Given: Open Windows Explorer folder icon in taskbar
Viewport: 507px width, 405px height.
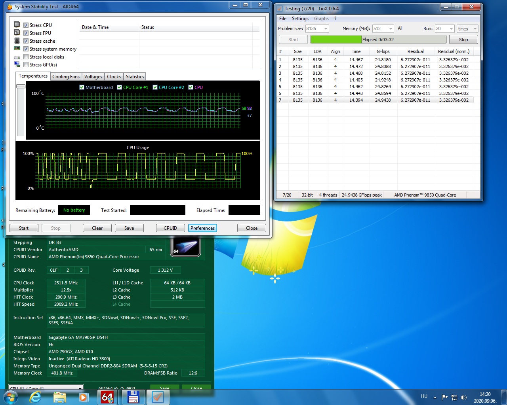Looking at the screenshot, I should (x=59, y=397).
